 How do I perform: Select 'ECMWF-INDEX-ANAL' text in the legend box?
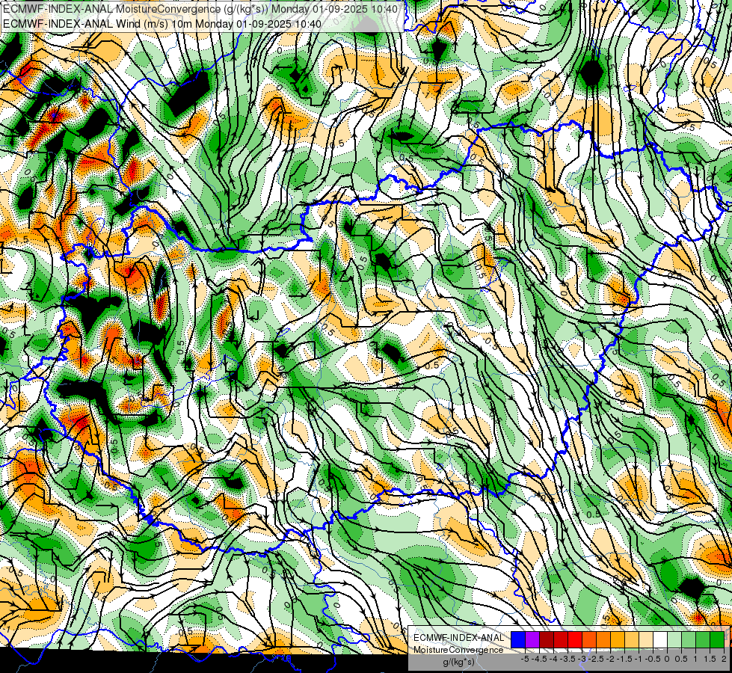pyautogui.click(x=459, y=638)
